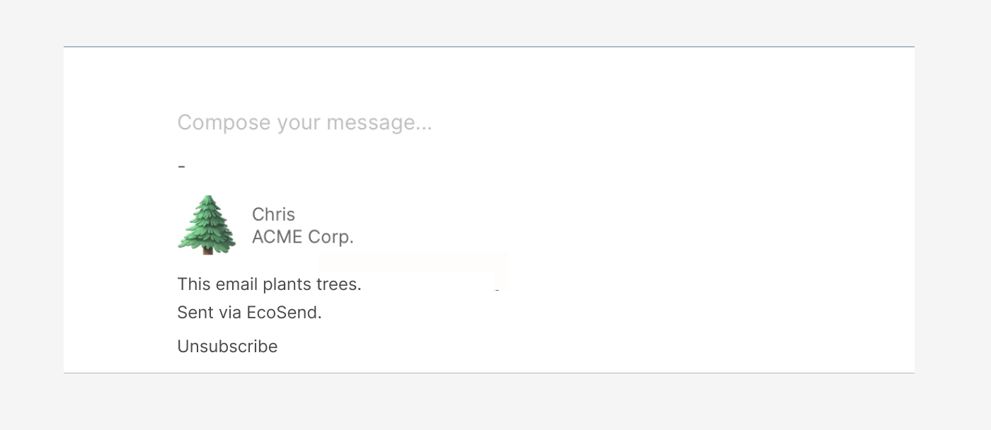This screenshot has width=991, height=430.
Task: Click the gray background outside editor
Action: point(495,403)
